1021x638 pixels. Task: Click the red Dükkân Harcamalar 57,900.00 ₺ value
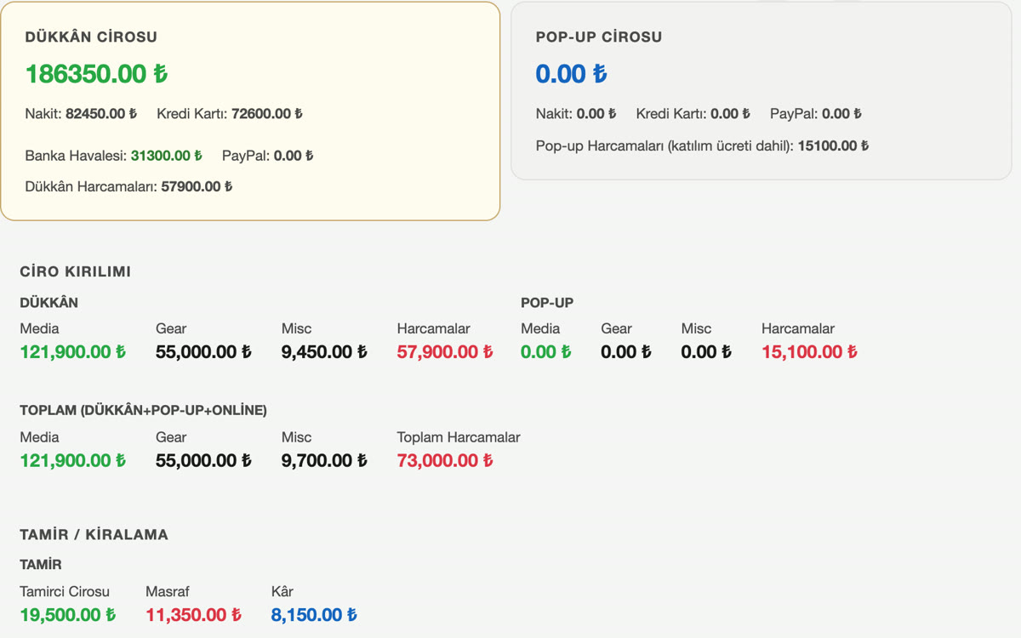(x=445, y=351)
